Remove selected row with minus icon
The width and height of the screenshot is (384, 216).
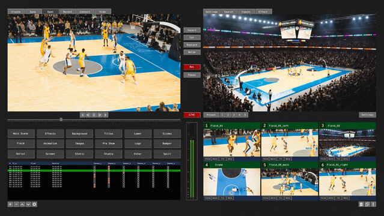pos(16,204)
